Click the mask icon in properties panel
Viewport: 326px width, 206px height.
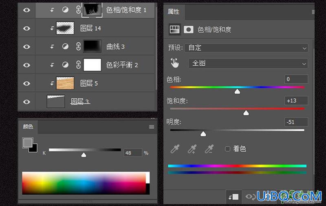(x=189, y=29)
